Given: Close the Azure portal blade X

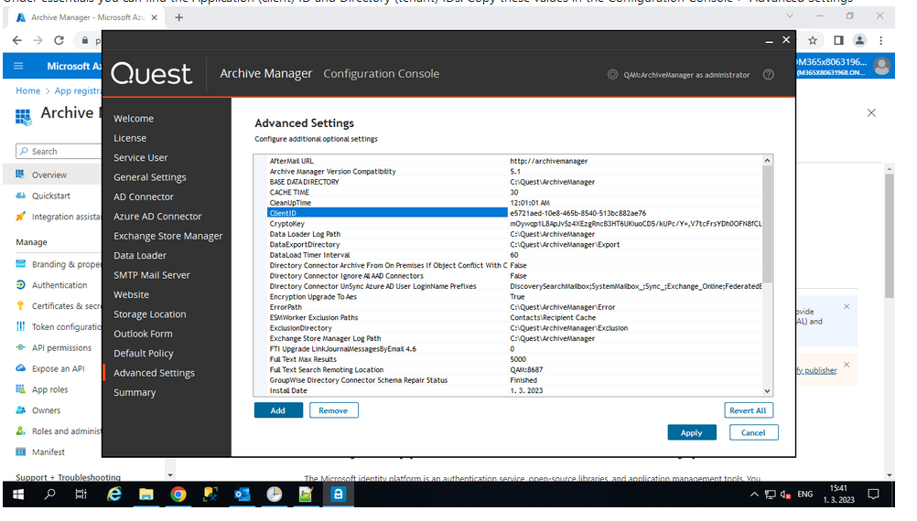Looking at the screenshot, I should click(x=871, y=112).
